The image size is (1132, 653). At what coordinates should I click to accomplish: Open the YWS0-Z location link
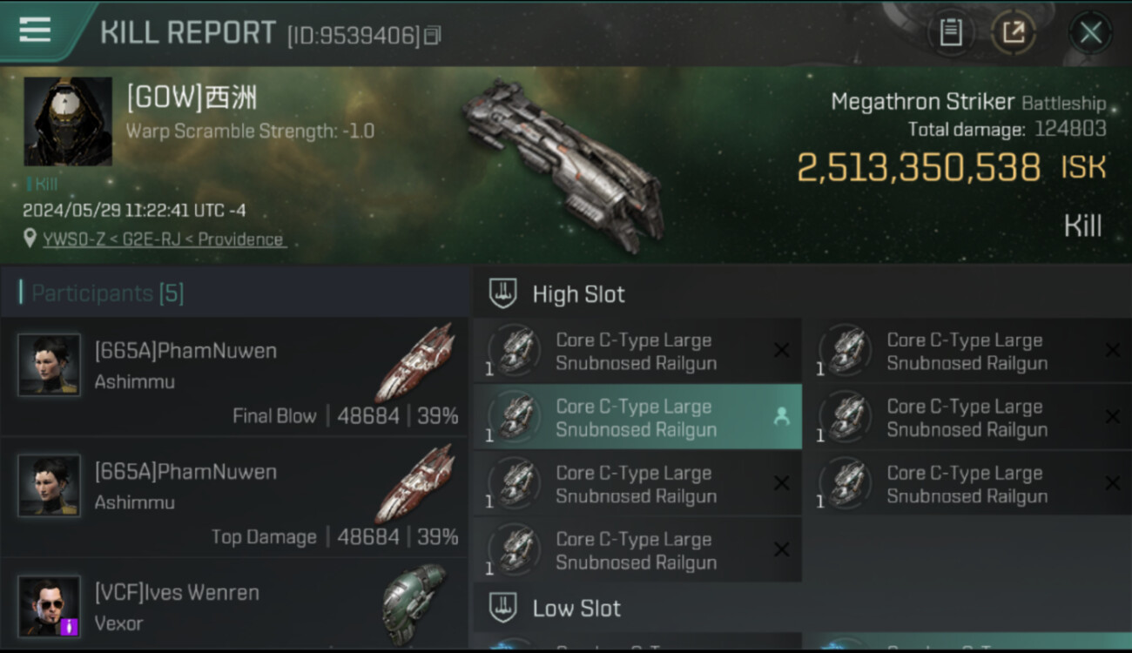click(x=162, y=239)
